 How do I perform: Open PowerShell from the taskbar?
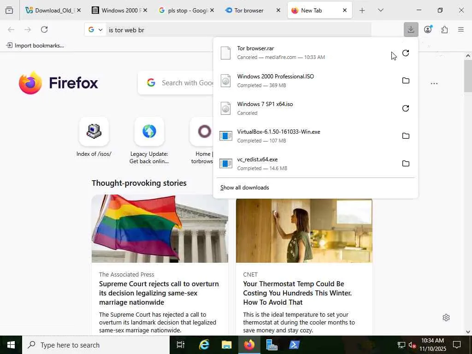pos(294,345)
